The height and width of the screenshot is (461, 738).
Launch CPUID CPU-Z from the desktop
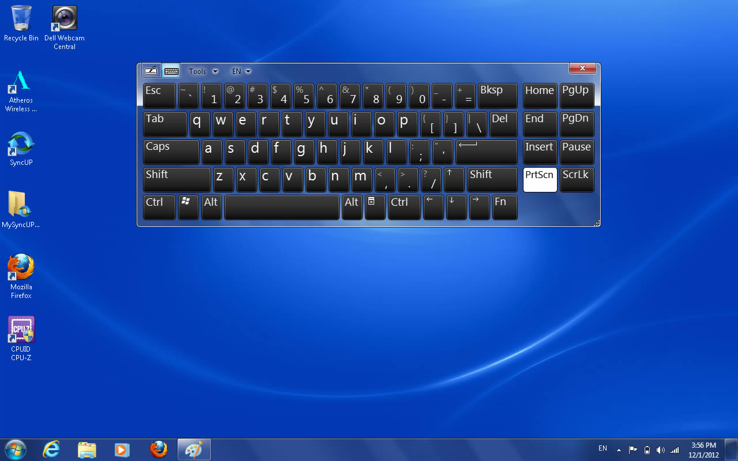coord(21,338)
